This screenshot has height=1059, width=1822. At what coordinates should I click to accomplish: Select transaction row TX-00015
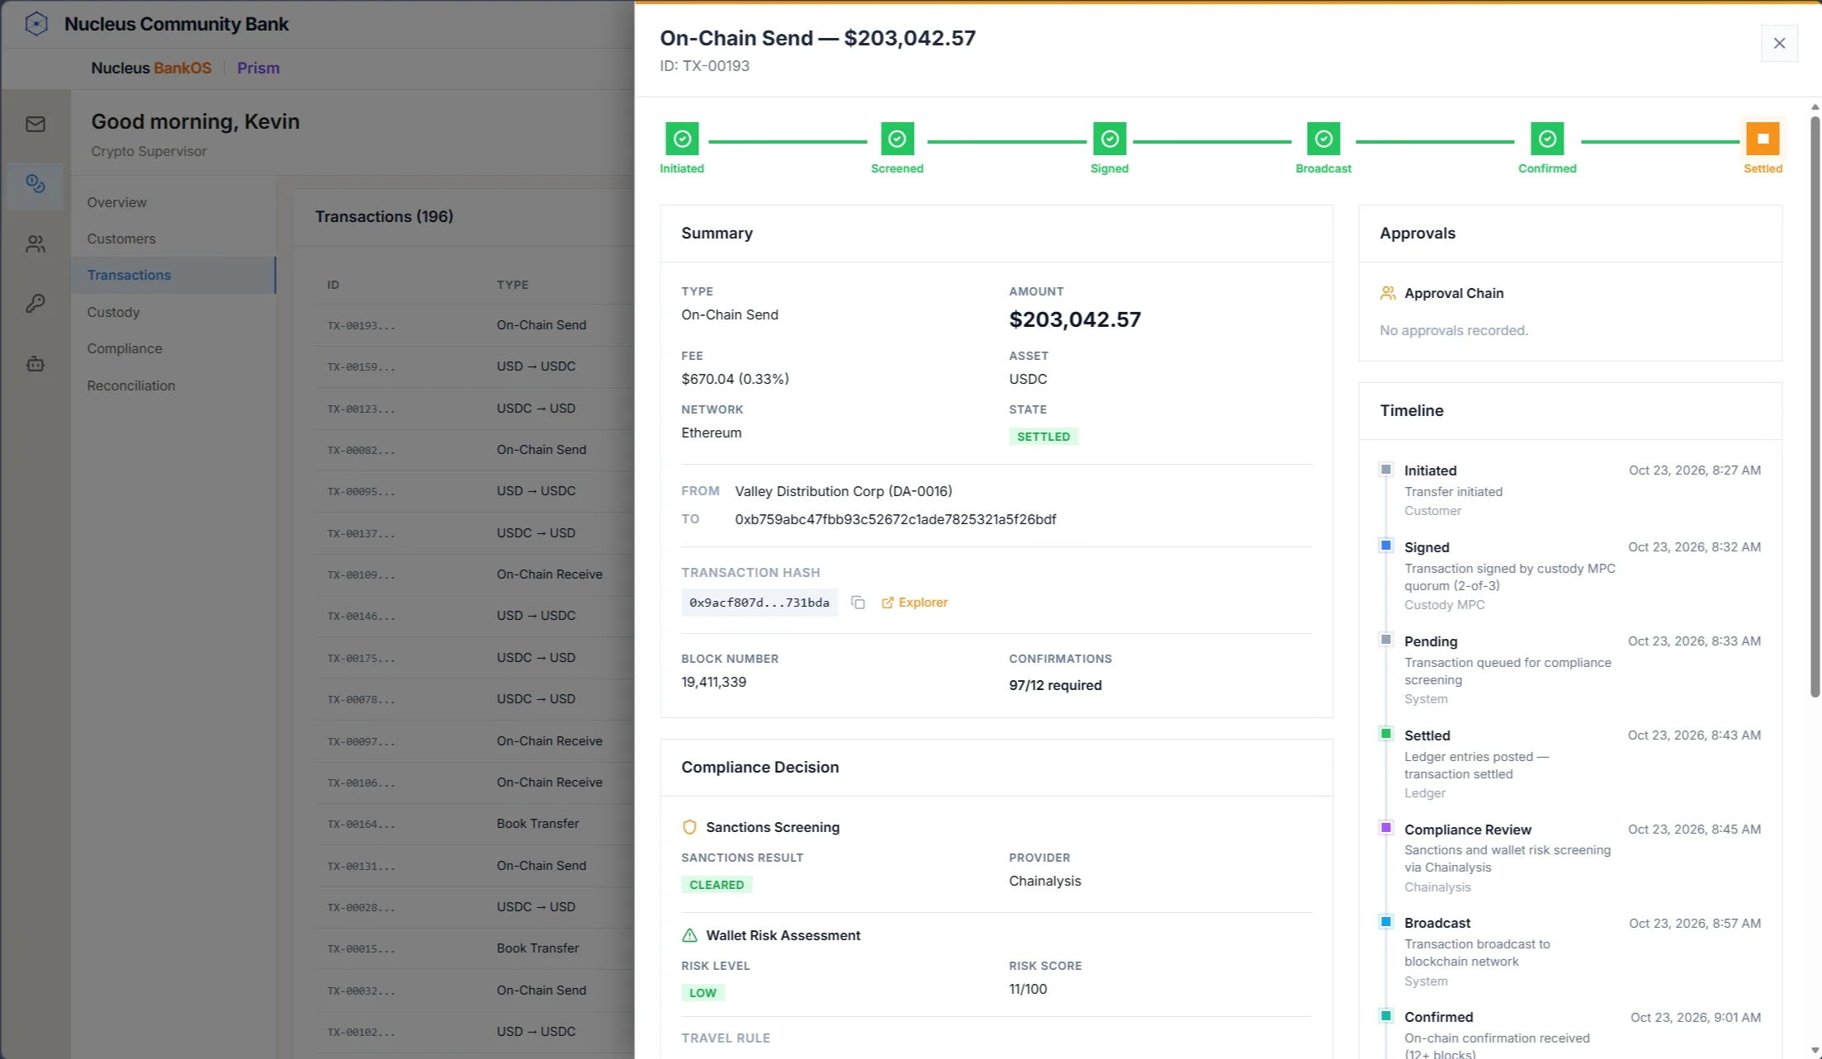pos(474,948)
